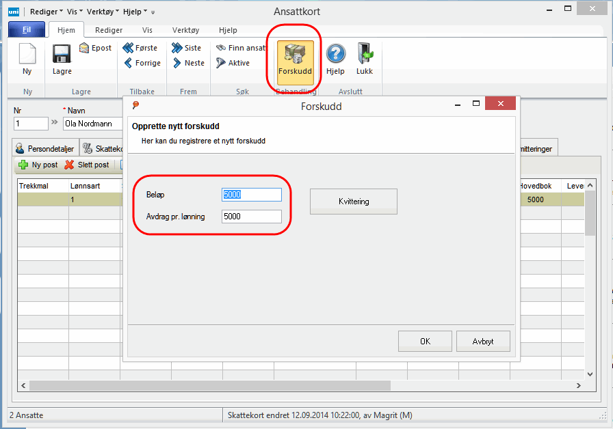The height and width of the screenshot is (429, 613).
Task: Jump to last record with Siste
Action: pos(177,49)
